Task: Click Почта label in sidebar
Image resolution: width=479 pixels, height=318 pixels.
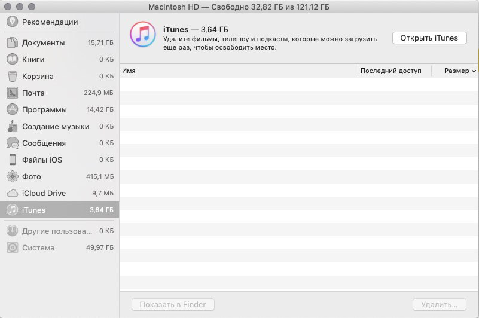Action: 33,93
